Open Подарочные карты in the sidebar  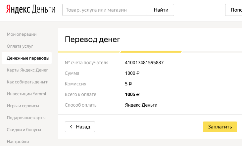pos(26,118)
